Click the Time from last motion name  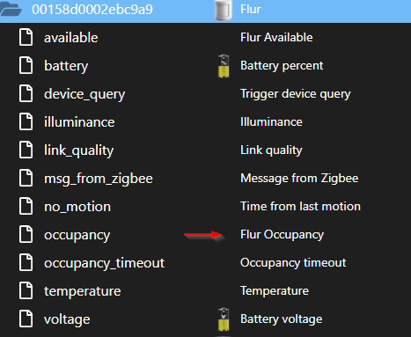[300, 206]
